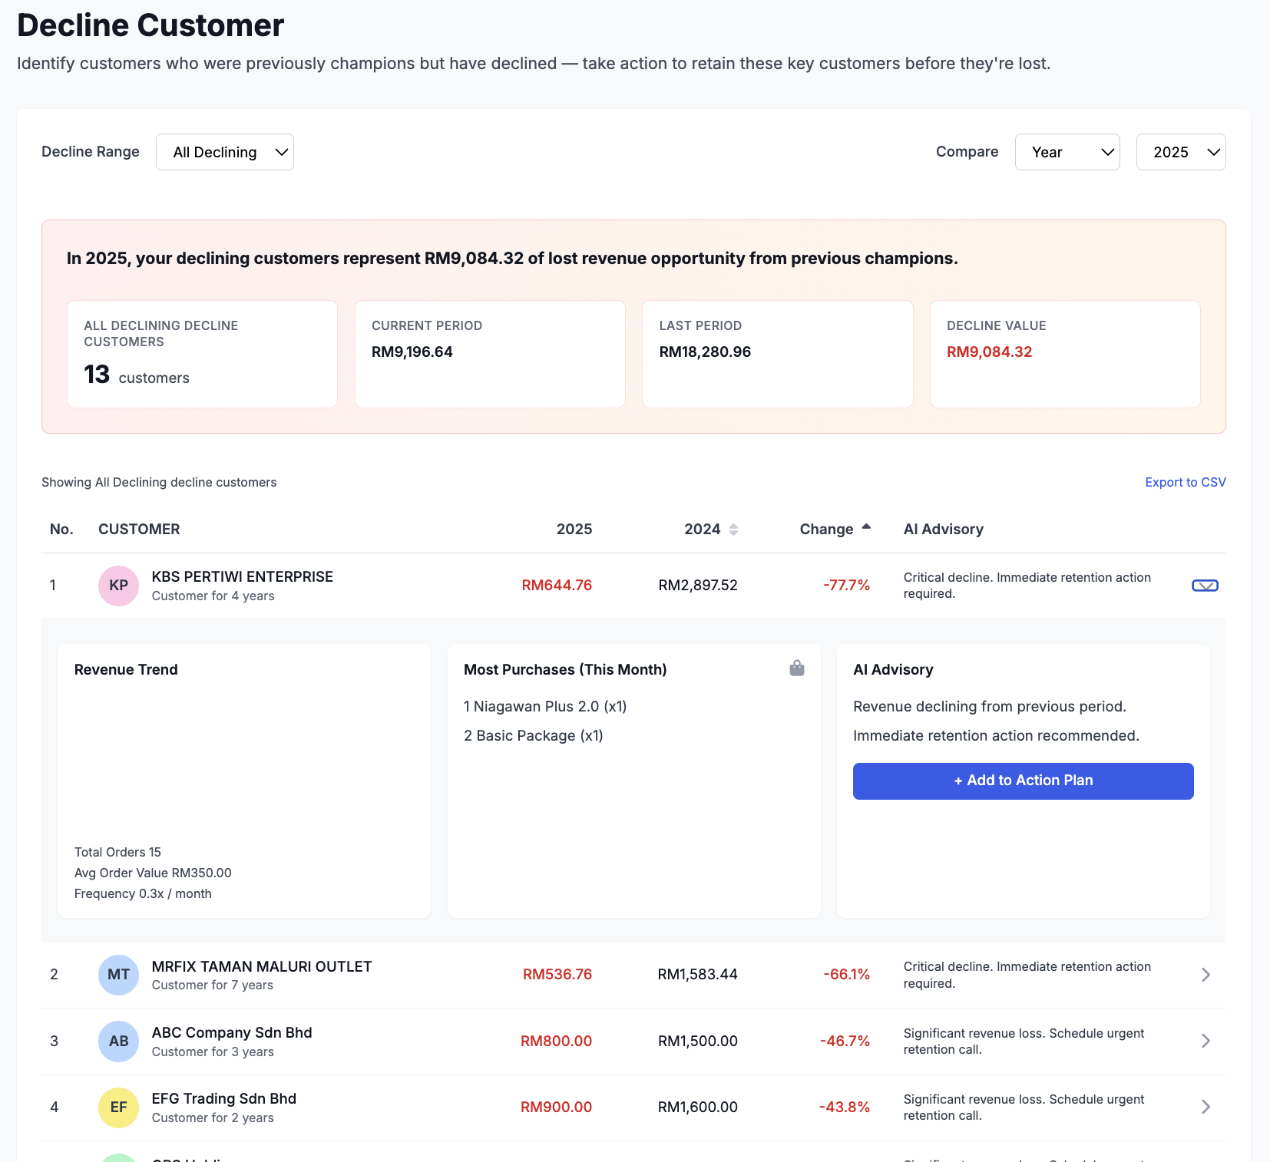
Task: Click the MT avatar for MRFIX TAMAN MALURI
Action: click(x=118, y=975)
